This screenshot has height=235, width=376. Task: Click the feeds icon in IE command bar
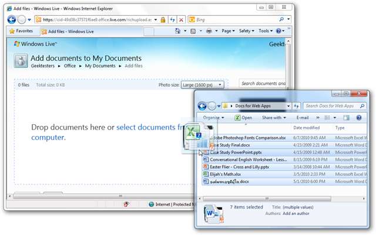tap(193, 31)
